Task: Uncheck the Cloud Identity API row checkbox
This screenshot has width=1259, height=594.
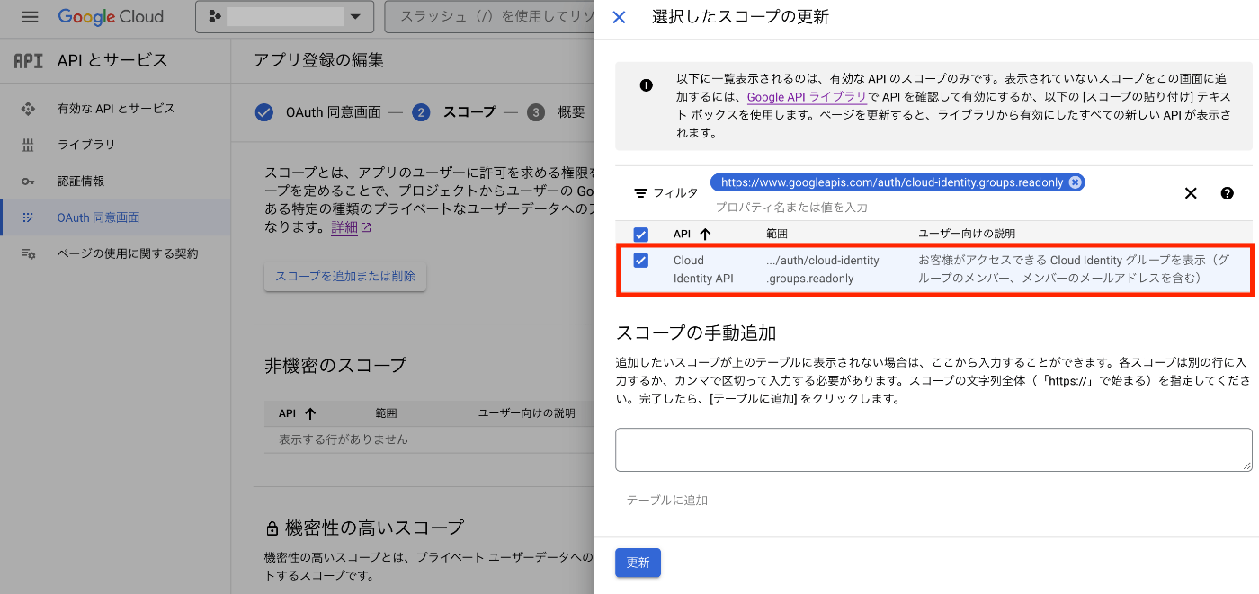Action: [641, 261]
